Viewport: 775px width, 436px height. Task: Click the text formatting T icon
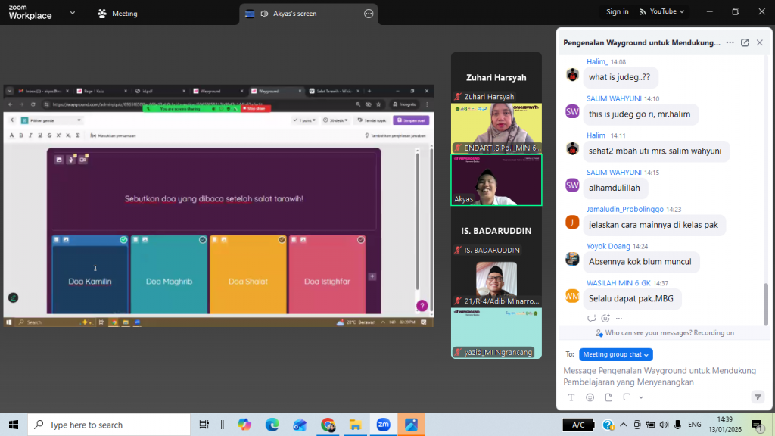pos(571,397)
